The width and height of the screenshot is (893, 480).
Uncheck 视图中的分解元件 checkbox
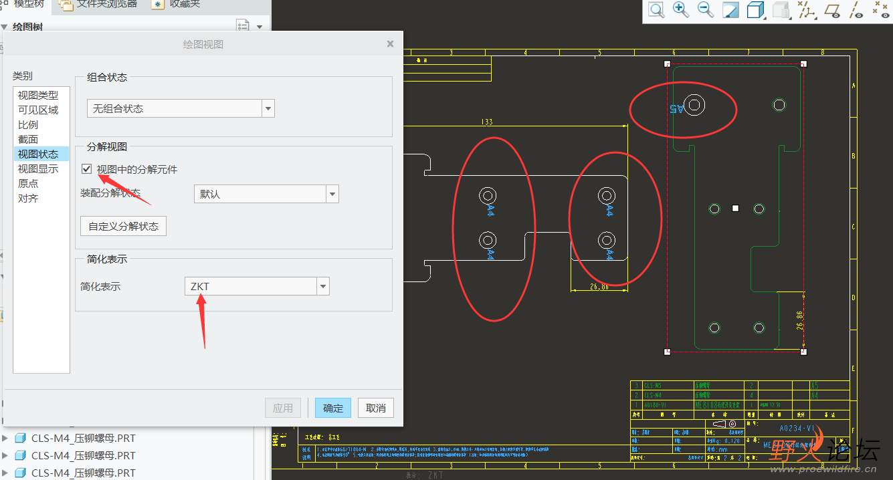(86, 169)
